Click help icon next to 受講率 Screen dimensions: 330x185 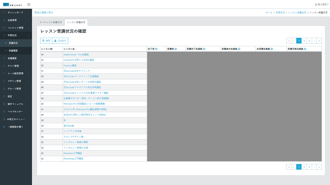tap(176, 49)
